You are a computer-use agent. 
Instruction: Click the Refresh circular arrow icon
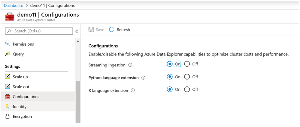tap(111, 30)
